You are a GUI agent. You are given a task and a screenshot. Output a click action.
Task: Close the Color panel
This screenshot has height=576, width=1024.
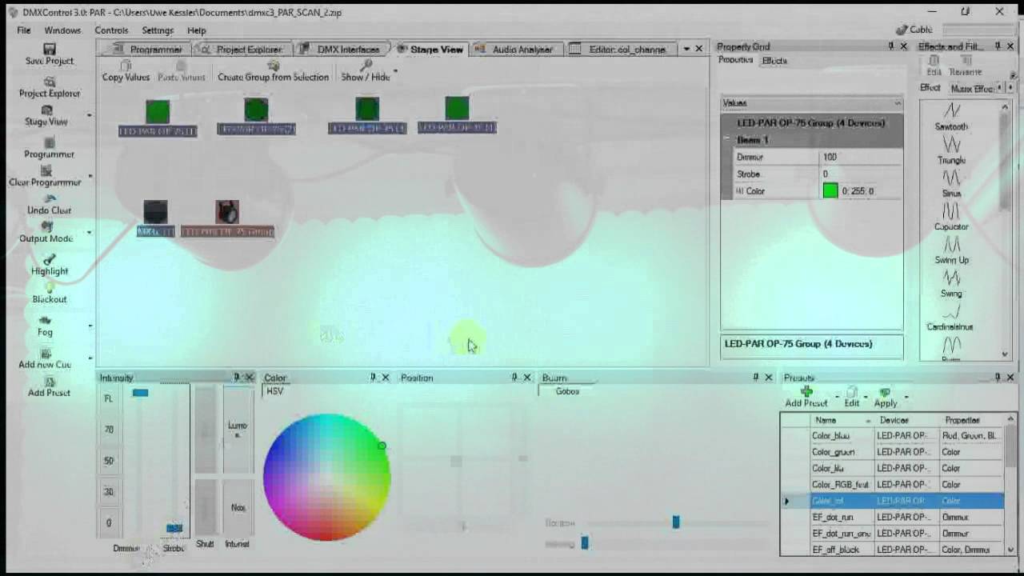(386, 378)
